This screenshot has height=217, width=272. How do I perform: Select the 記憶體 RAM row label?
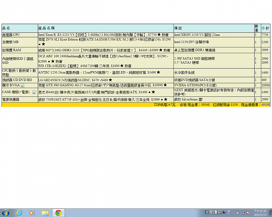pyautogui.click(x=12, y=50)
